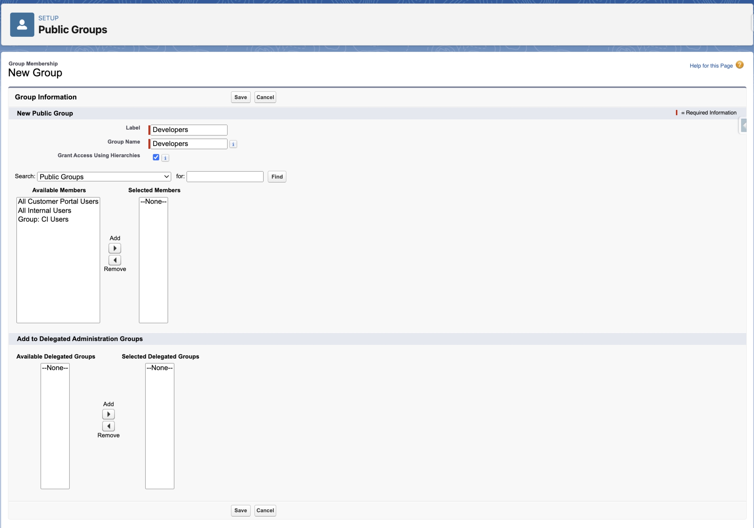The height and width of the screenshot is (528, 754).
Task: Open Help for this Page link
Action: pyautogui.click(x=711, y=66)
